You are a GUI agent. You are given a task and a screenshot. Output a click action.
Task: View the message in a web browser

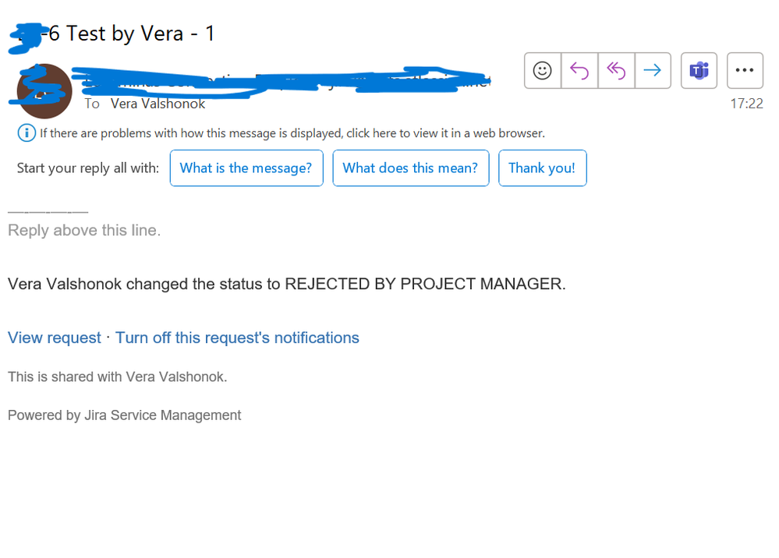pos(292,133)
